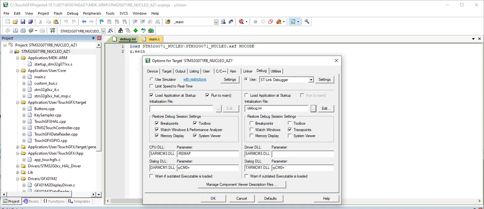Screen dimensions: 484x209
Task: Click the Open file toolbar icon
Action: pyautogui.click(x=15, y=22)
